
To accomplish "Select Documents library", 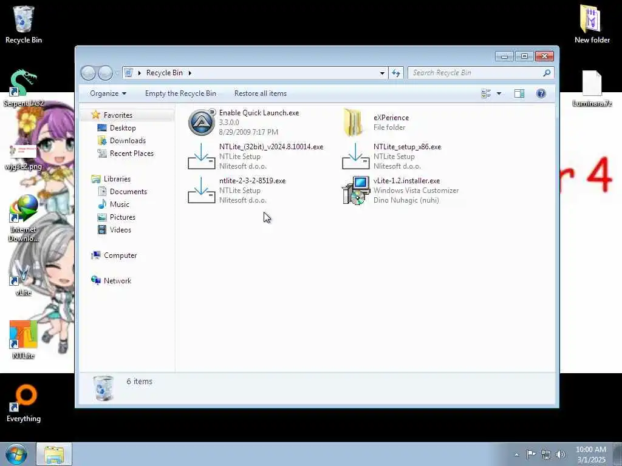I will click(128, 192).
